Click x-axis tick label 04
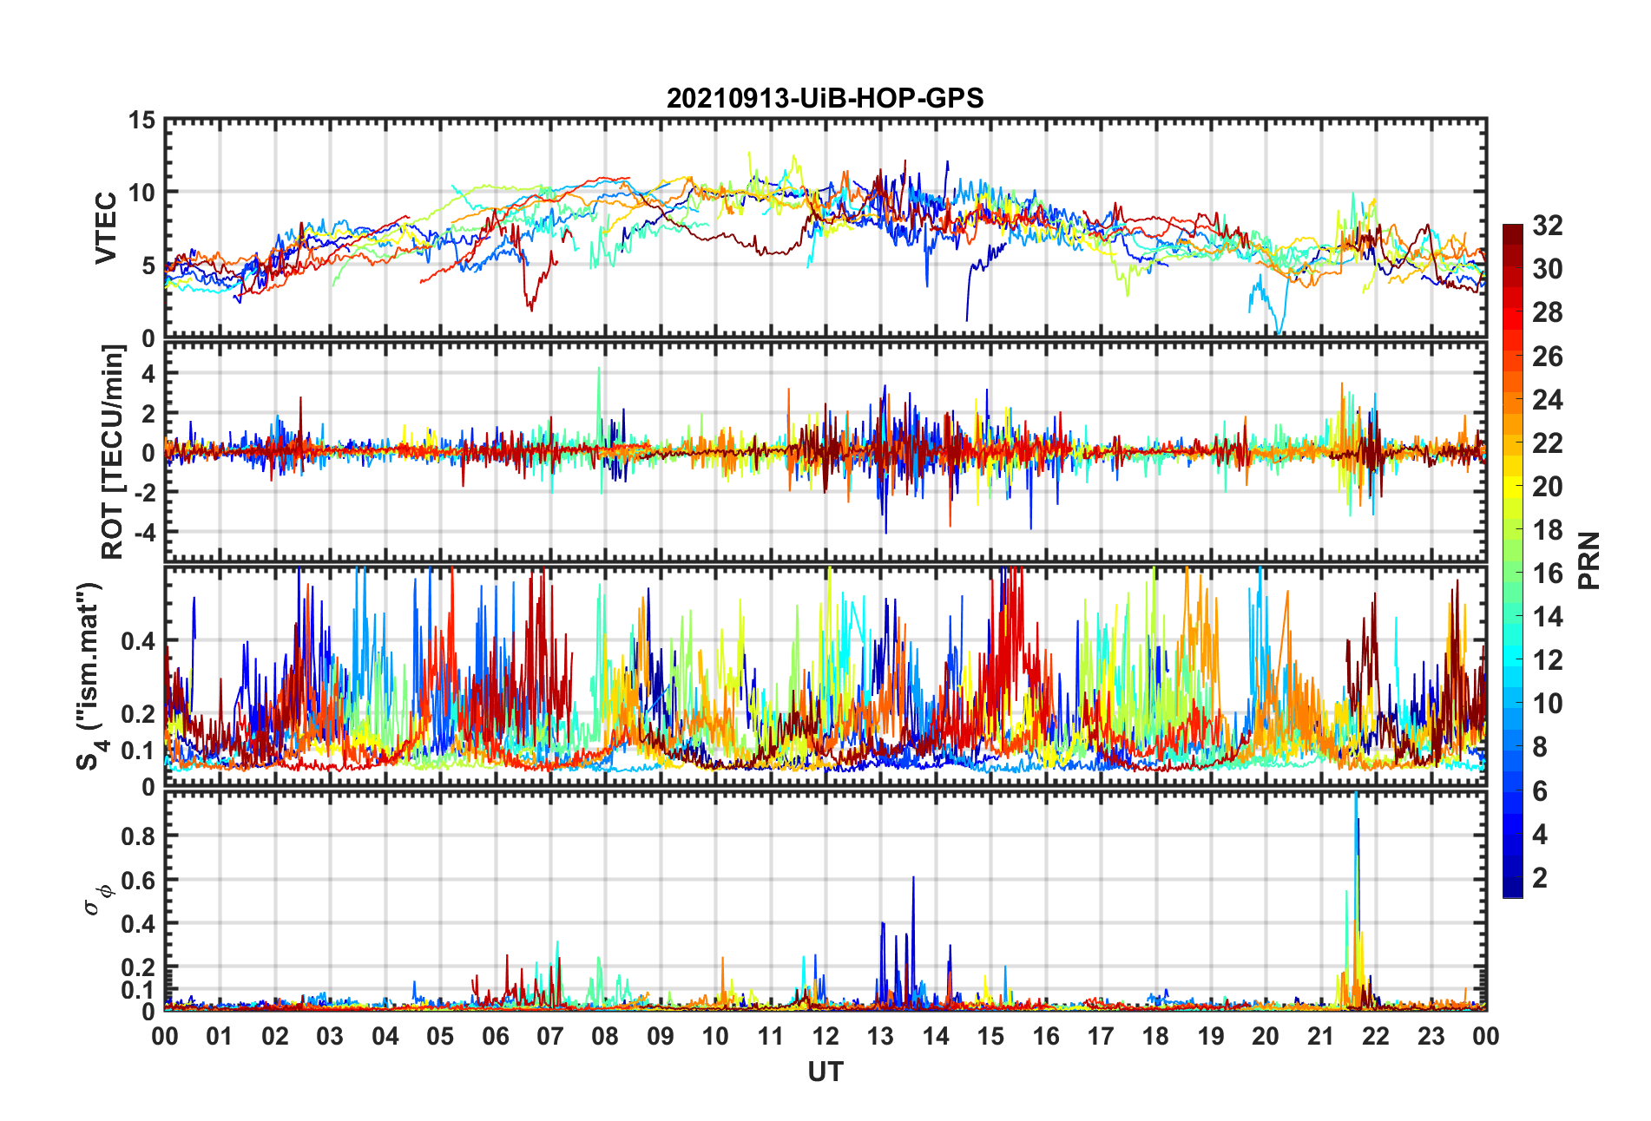1651x1121 pixels. (x=385, y=1037)
